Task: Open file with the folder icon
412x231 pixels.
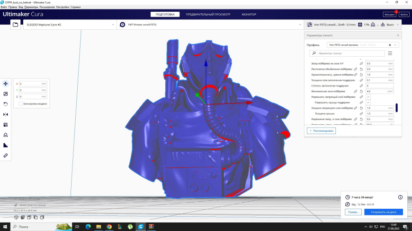Action: 16,25
